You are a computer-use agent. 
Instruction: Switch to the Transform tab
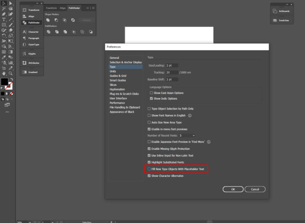51,8
